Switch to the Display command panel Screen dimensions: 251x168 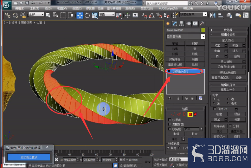(195, 24)
